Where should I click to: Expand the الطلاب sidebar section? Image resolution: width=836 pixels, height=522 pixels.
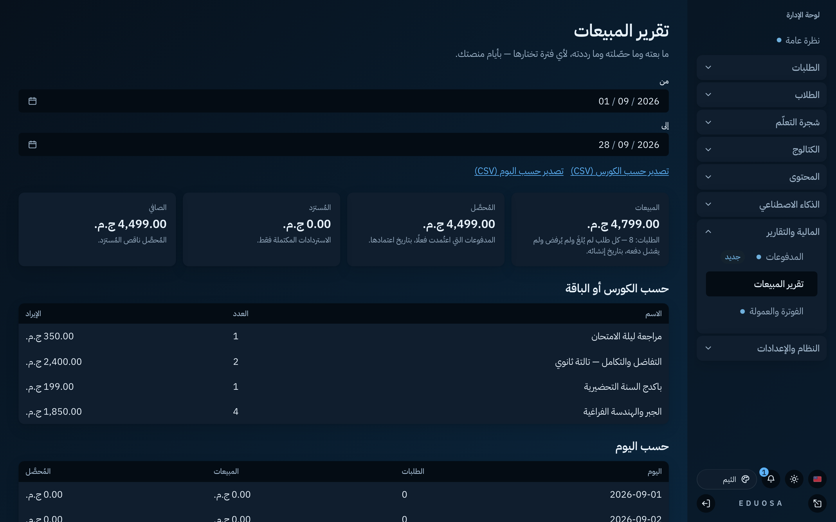[761, 95]
